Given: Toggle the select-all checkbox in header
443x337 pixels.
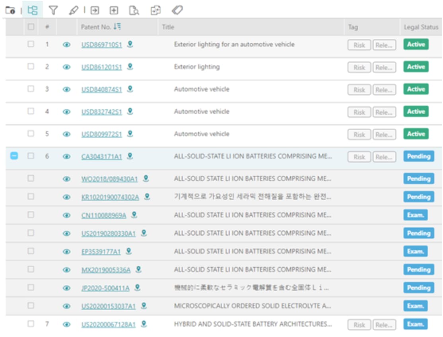Looking at the screenshot, I should (31, 27).
